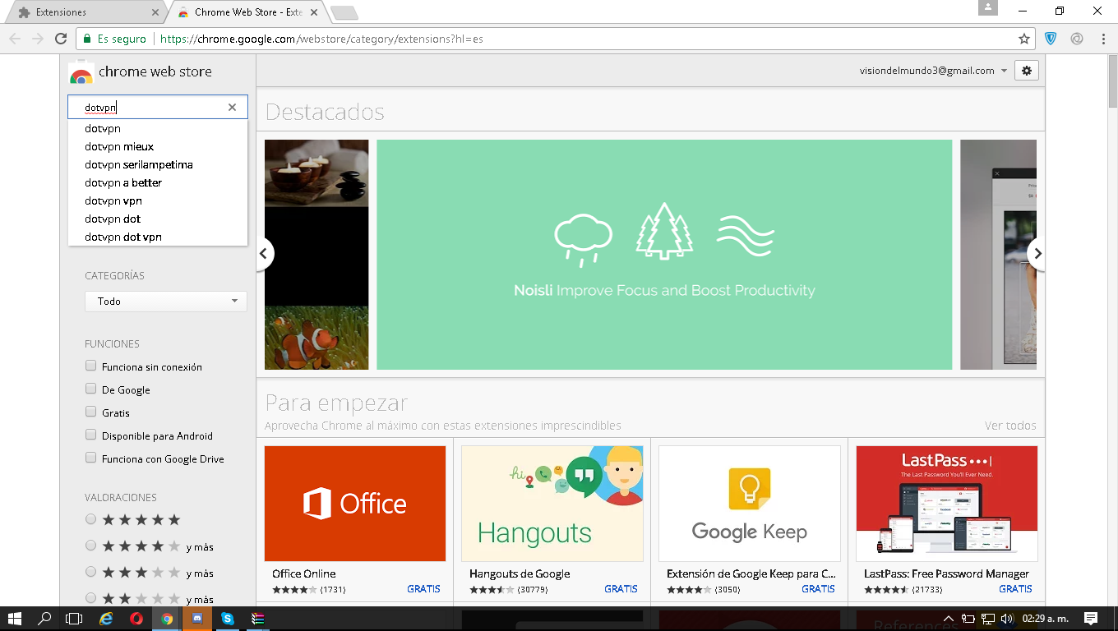The height and width of the screenshot is (631, 1118).
Task: Open the 'Todo' categories dropdown
Action: pyautogui.click(x=166, y=302)
